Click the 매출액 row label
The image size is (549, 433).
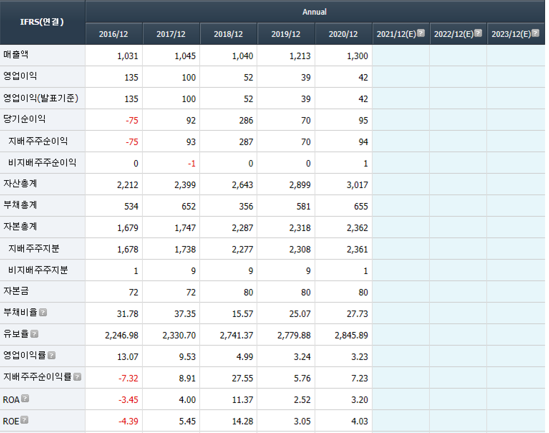pos(16,55)
